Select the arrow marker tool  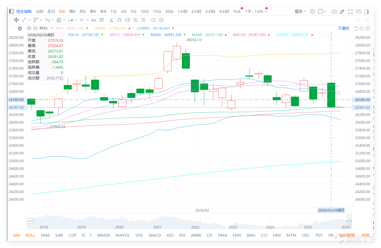click(82, 20)
